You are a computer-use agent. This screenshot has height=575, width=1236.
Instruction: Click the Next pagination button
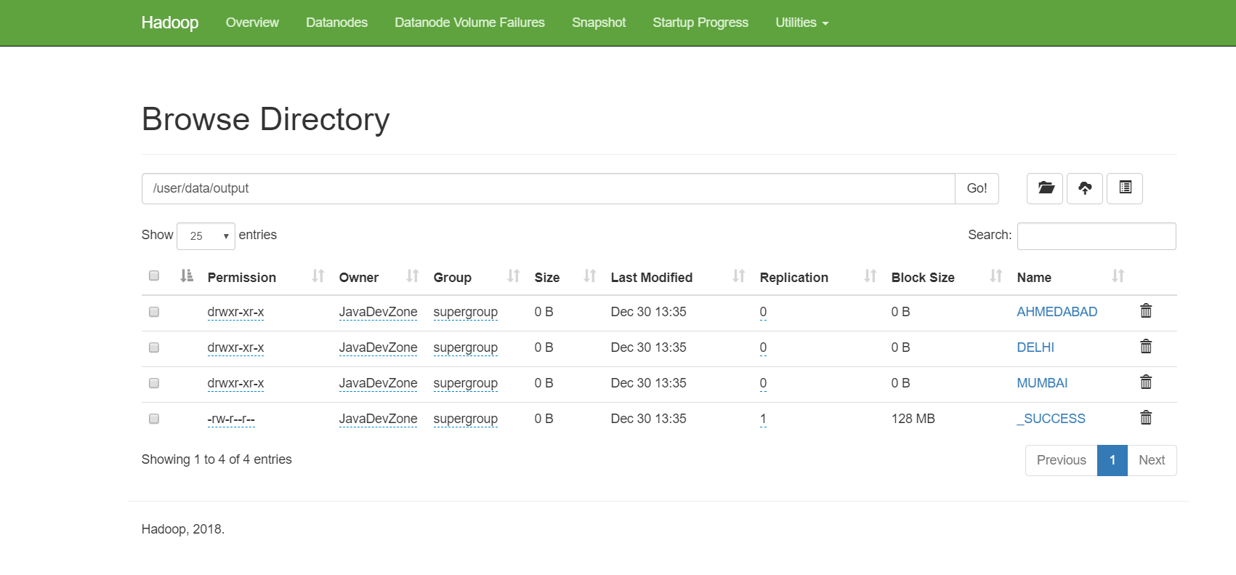click(1151, 460)
